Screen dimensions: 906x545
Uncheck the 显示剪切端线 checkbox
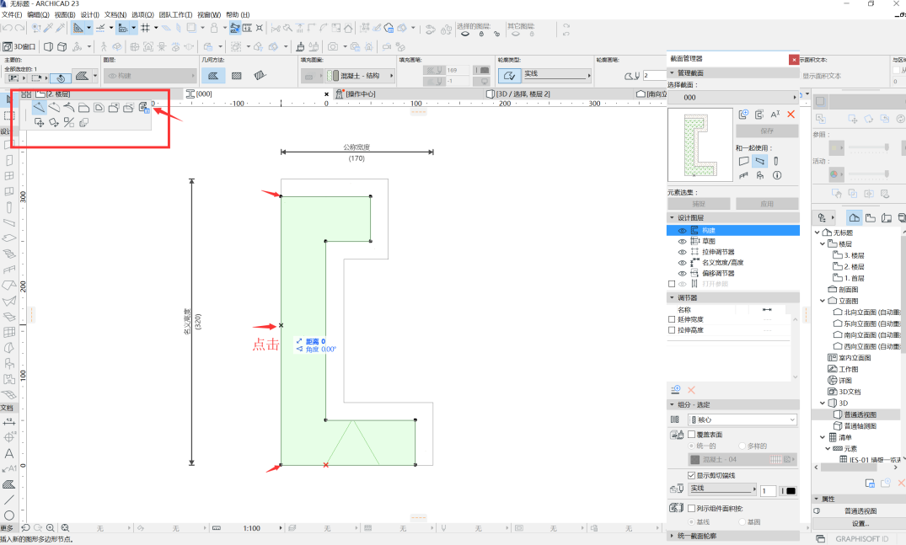[x=691, y=475]
